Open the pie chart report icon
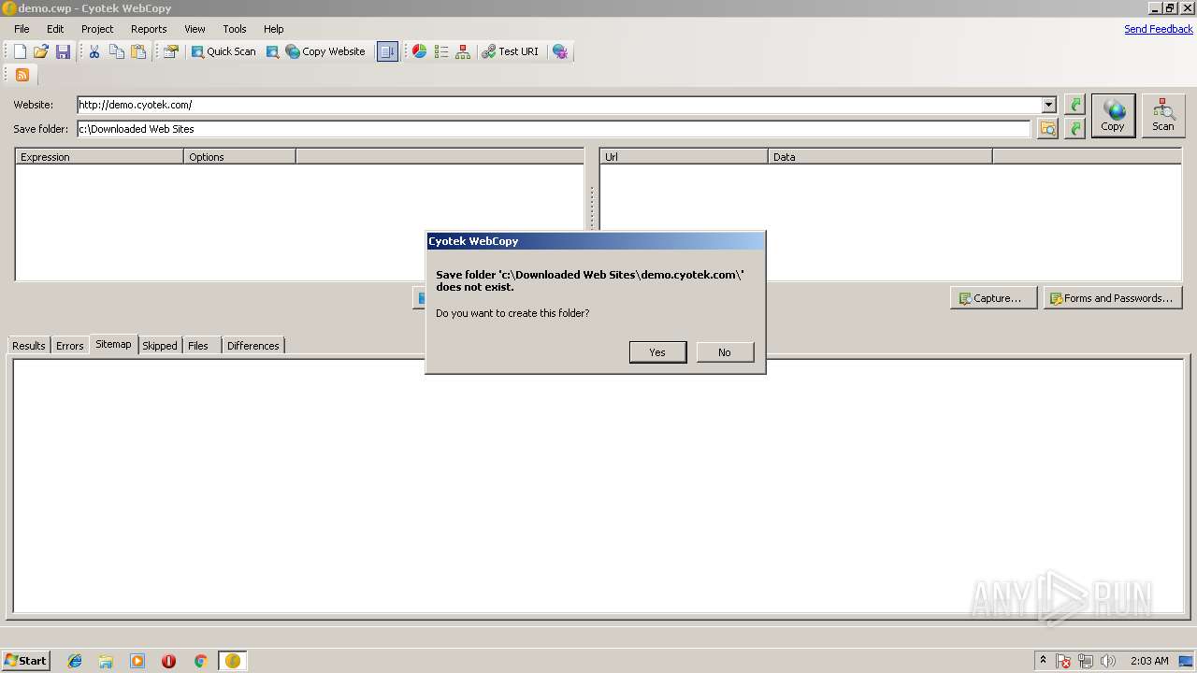The width and height of the screenshot is (1197, 673). click(x=420, y=51)
